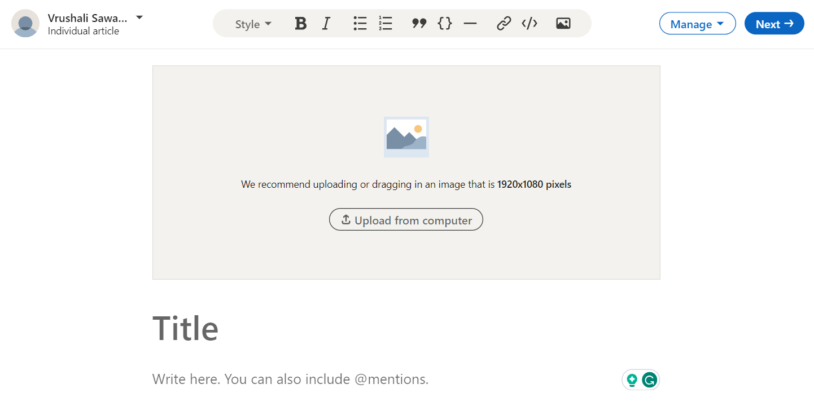Screen dimensions: 814x406
Task: Click the profile avatar picture
Action: 25,24
